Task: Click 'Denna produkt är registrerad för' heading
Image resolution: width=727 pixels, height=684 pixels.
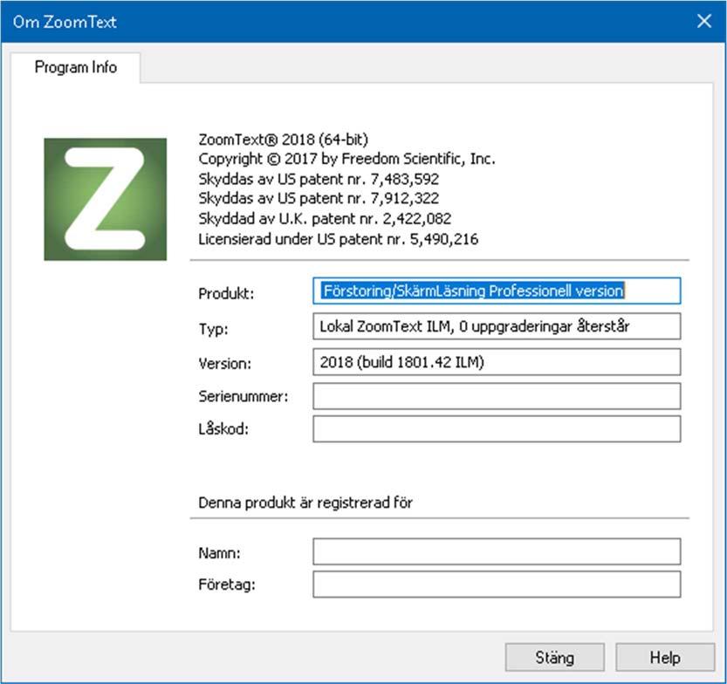Action: 305,503
